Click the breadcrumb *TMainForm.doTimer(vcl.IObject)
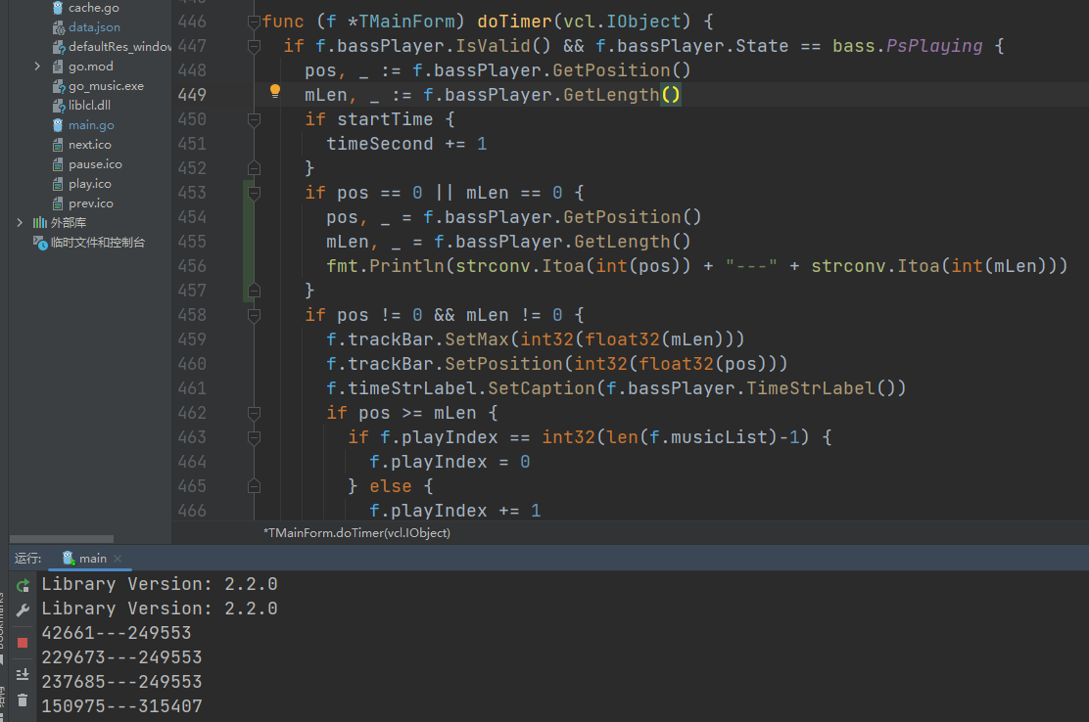 pos(357,532)
